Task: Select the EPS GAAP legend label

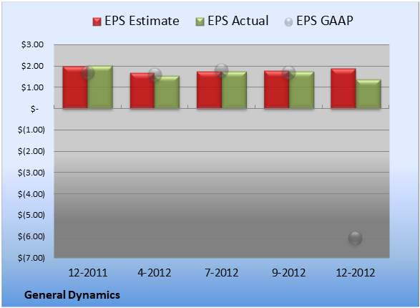Action: click(325, 21)
